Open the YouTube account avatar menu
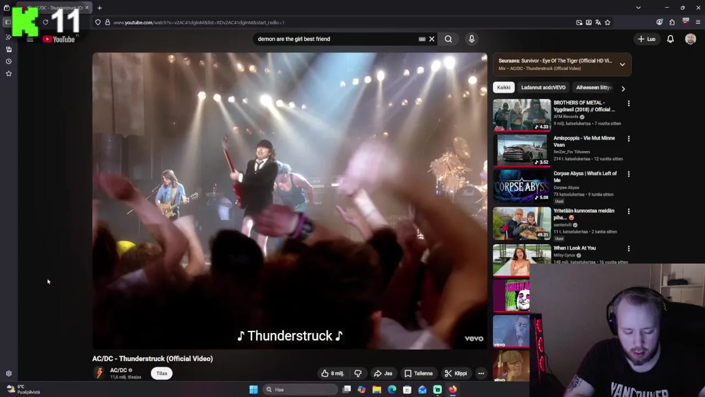The width and height of the screenshot is (705, 397). tap(690, 39)
